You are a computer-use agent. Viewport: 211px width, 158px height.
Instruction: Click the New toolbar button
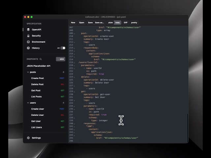point(73,23)
